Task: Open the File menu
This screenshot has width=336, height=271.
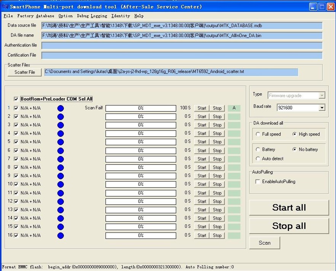Action: click(x=8, y=16)
